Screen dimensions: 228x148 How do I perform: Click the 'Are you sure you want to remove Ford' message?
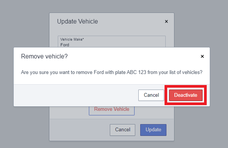(112, 72)
